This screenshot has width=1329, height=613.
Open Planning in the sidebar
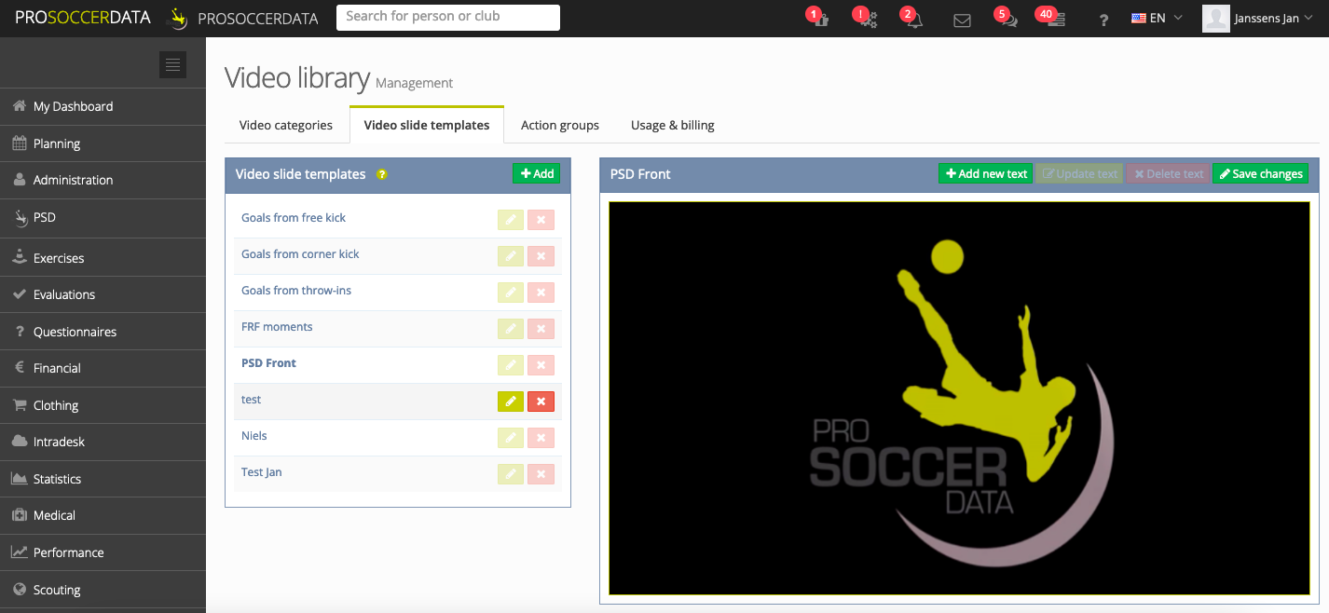coord(103,143)
